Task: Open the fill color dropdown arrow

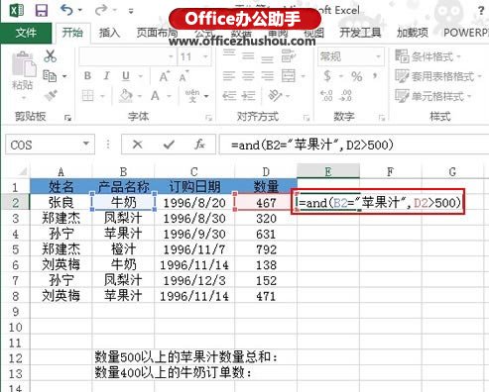Action: [140, 96]
